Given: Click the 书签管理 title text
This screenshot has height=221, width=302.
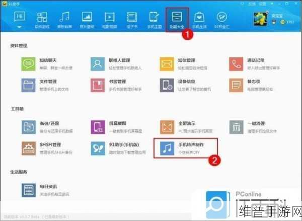Looking at the screenshot, I should point(117,82).
